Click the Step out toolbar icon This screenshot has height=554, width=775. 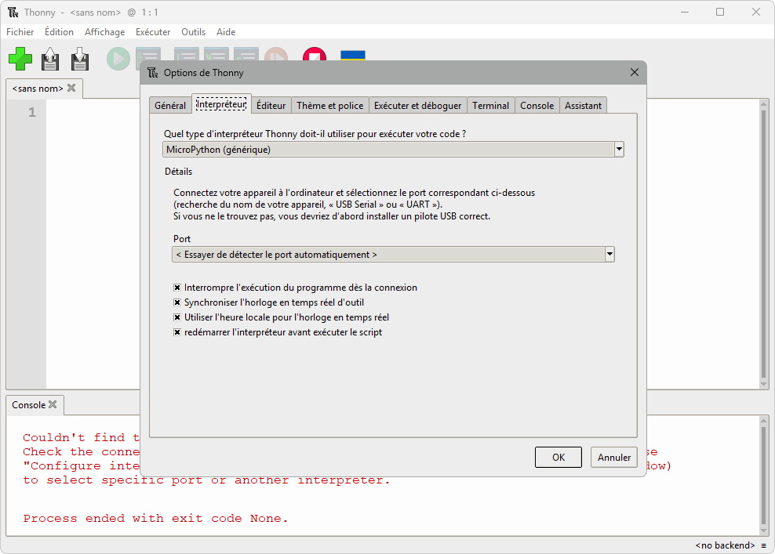246,56
